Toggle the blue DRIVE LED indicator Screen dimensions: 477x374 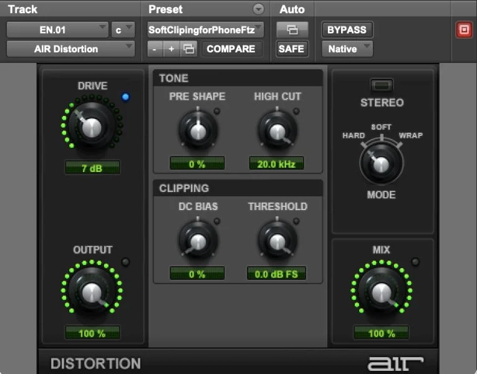125,97
